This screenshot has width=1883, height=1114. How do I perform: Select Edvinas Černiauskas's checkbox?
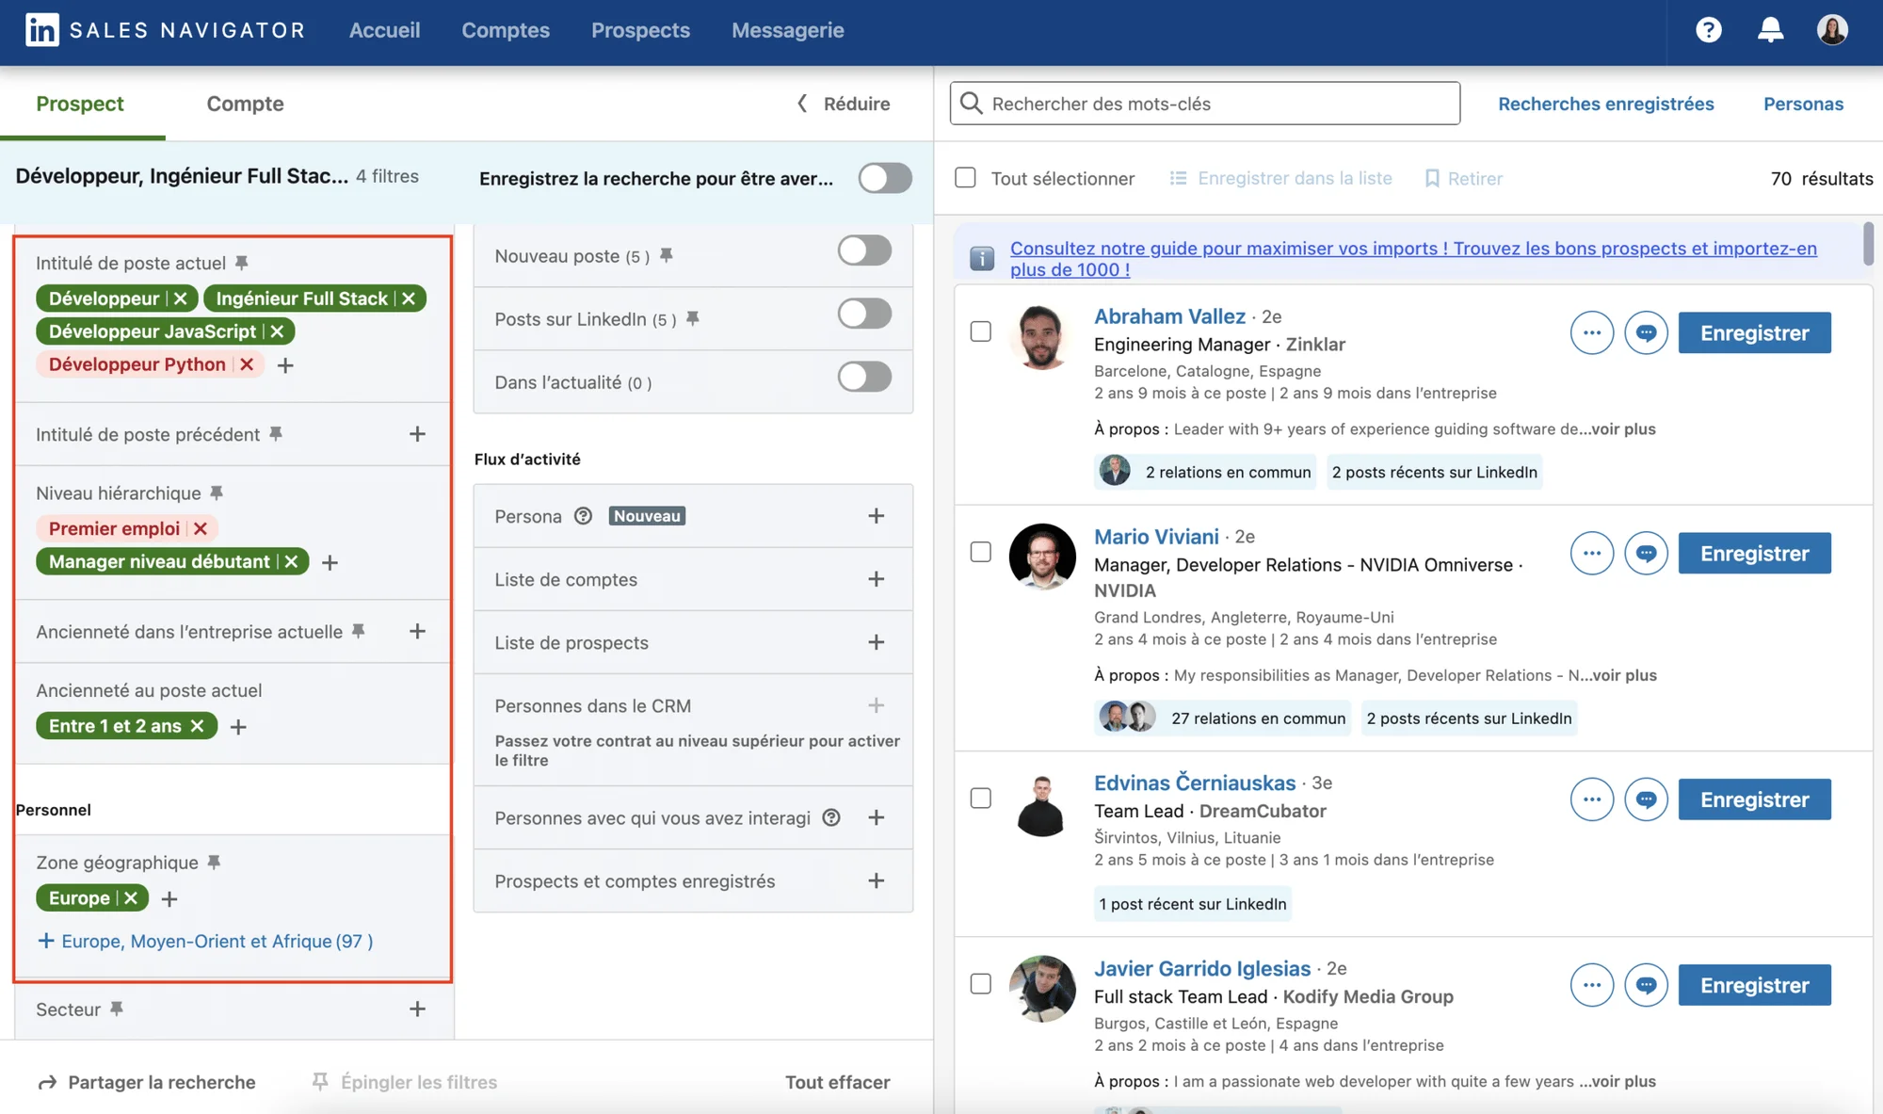click(x=981, y=799)
